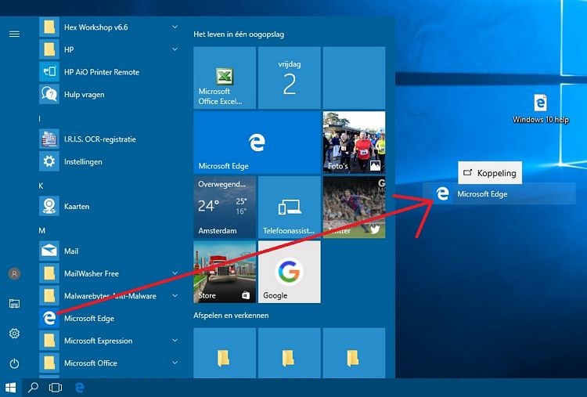Click the Microsoft Office folder icon
587x397 pixels.
click(49, 363)
